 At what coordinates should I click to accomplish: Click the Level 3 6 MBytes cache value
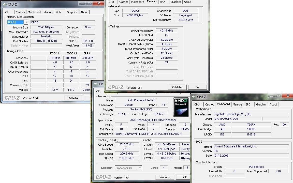(x=167, y=158)
